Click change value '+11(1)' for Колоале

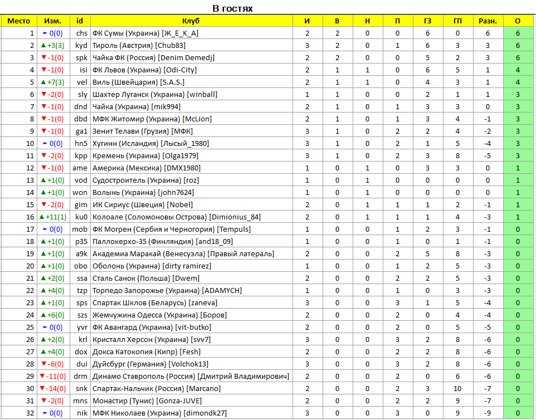pos(56,217)
